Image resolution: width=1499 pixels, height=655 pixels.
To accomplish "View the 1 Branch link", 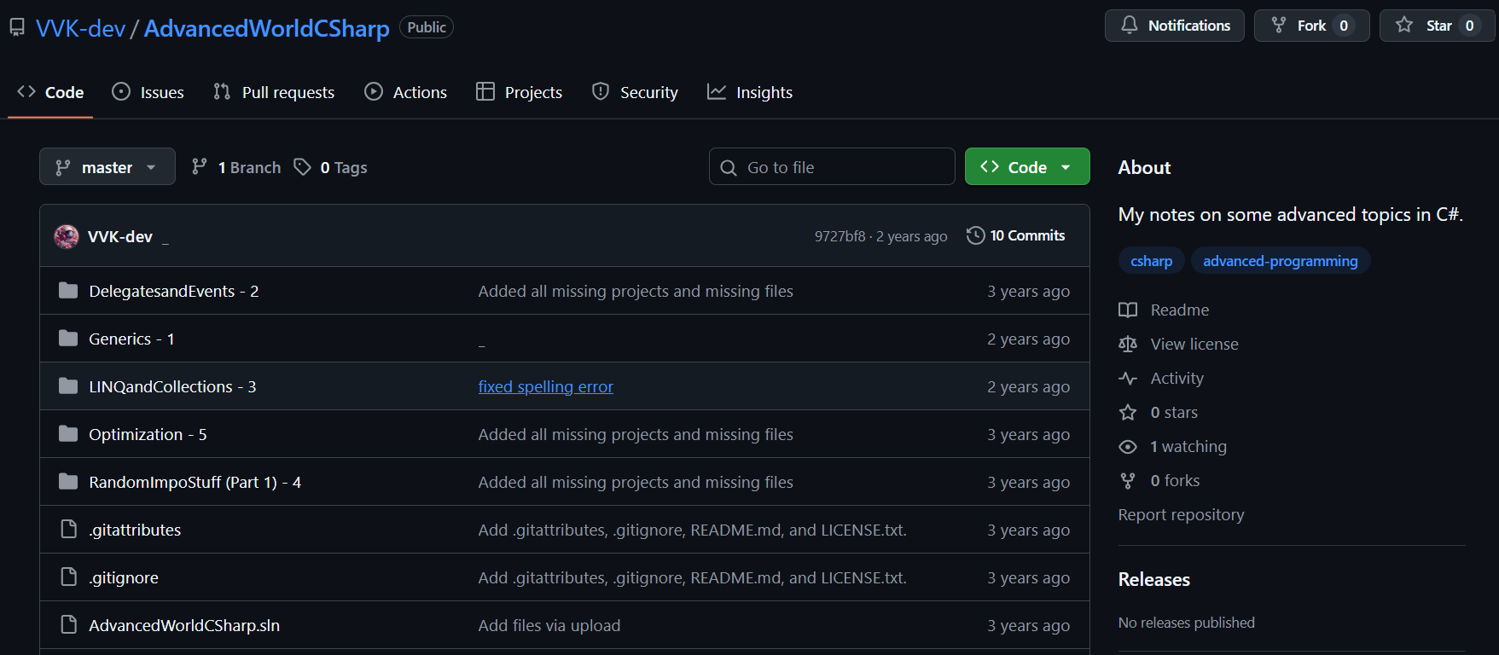I will [236, 167].
